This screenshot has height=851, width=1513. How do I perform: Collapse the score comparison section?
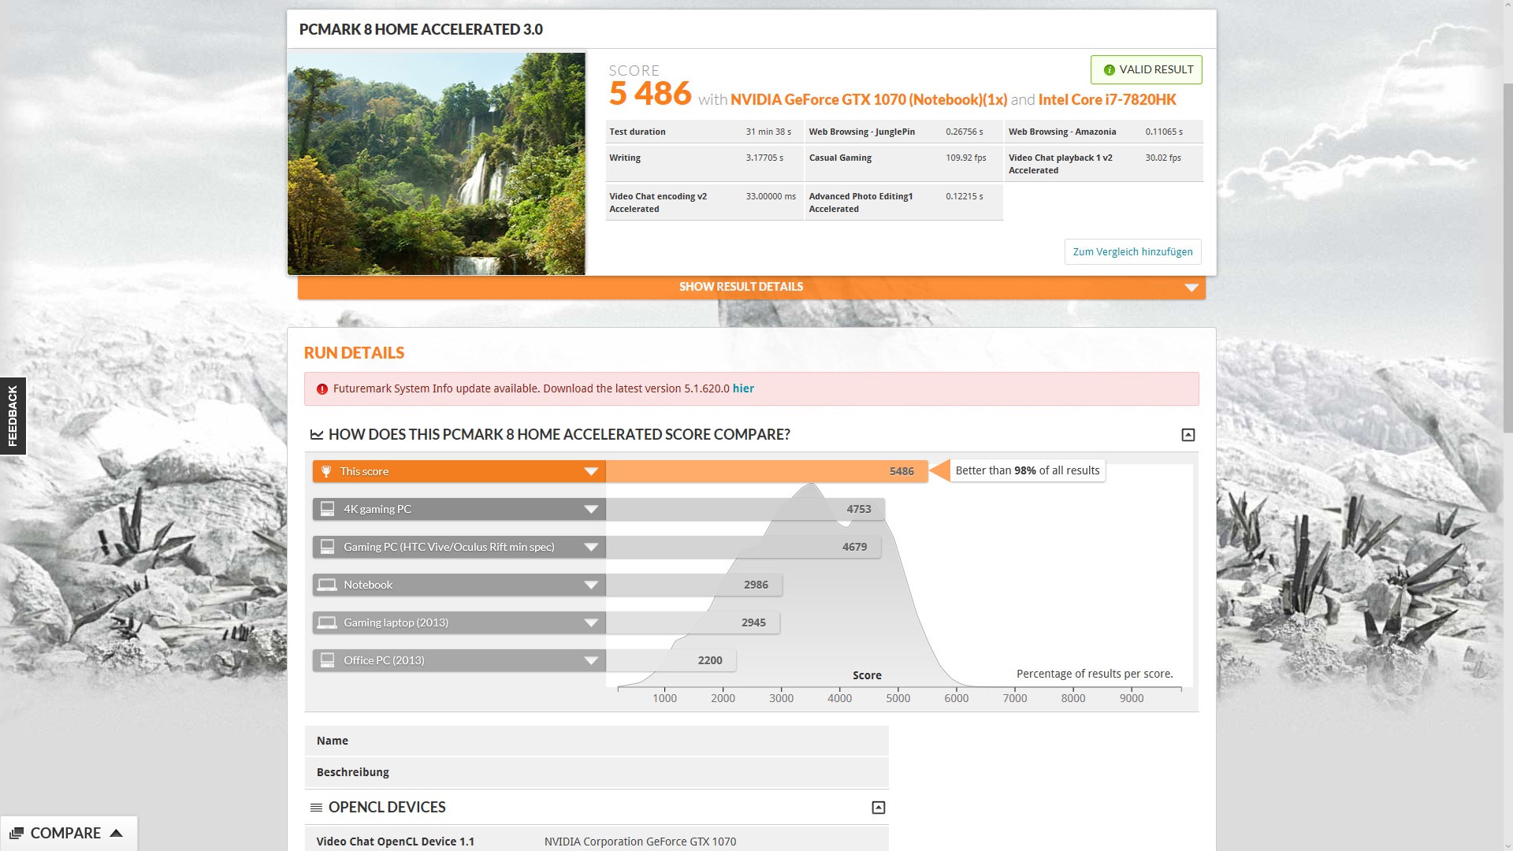coord(1188,435)
